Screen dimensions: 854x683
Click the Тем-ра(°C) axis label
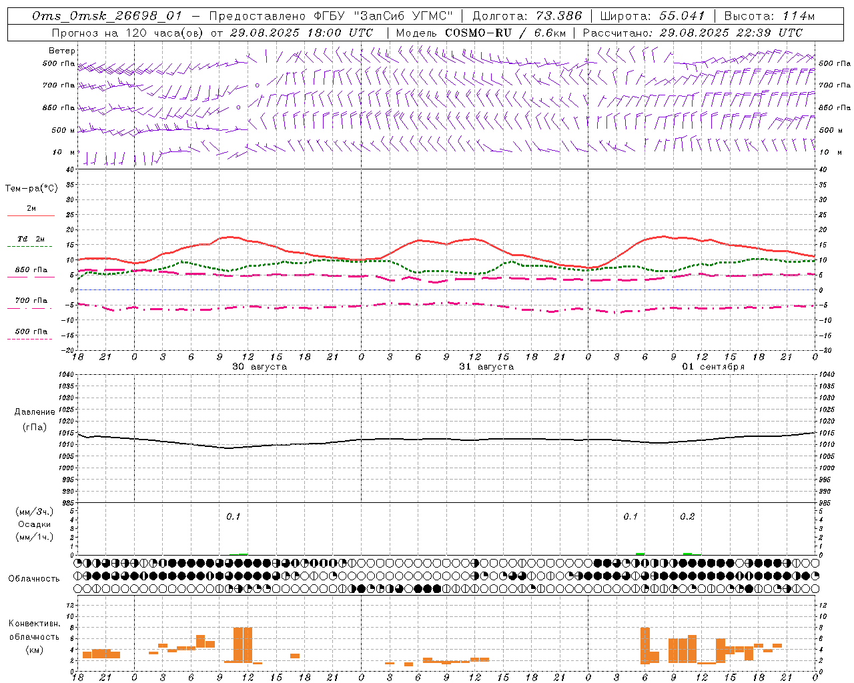coord(31,189)
